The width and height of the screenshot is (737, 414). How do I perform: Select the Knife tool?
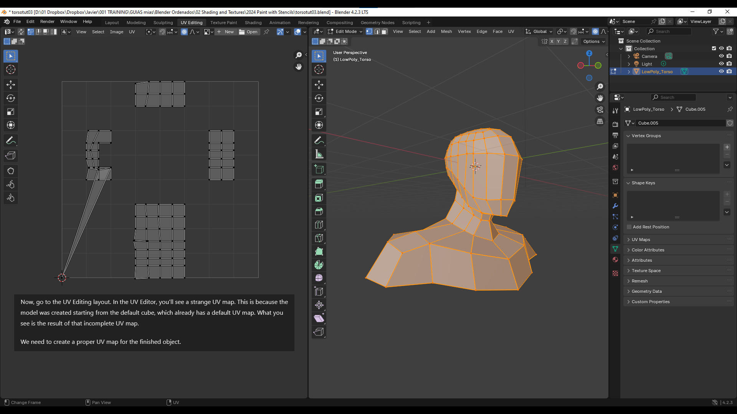319,238
